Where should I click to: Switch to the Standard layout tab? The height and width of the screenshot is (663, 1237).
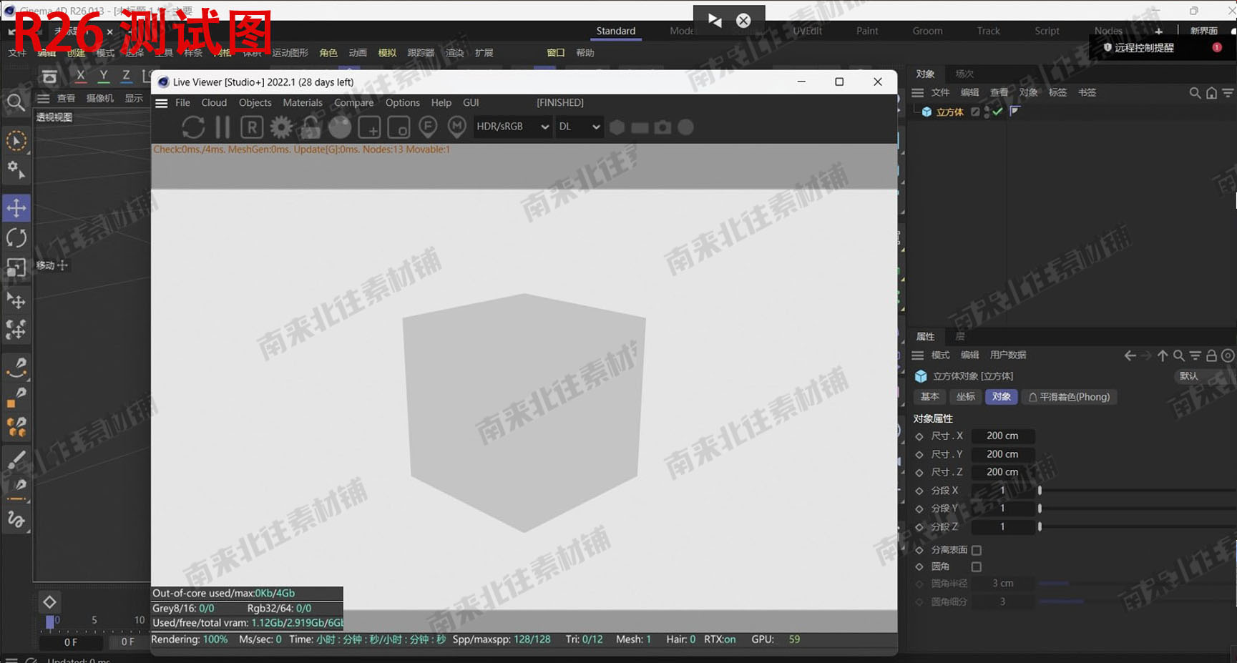click(616, 31)
